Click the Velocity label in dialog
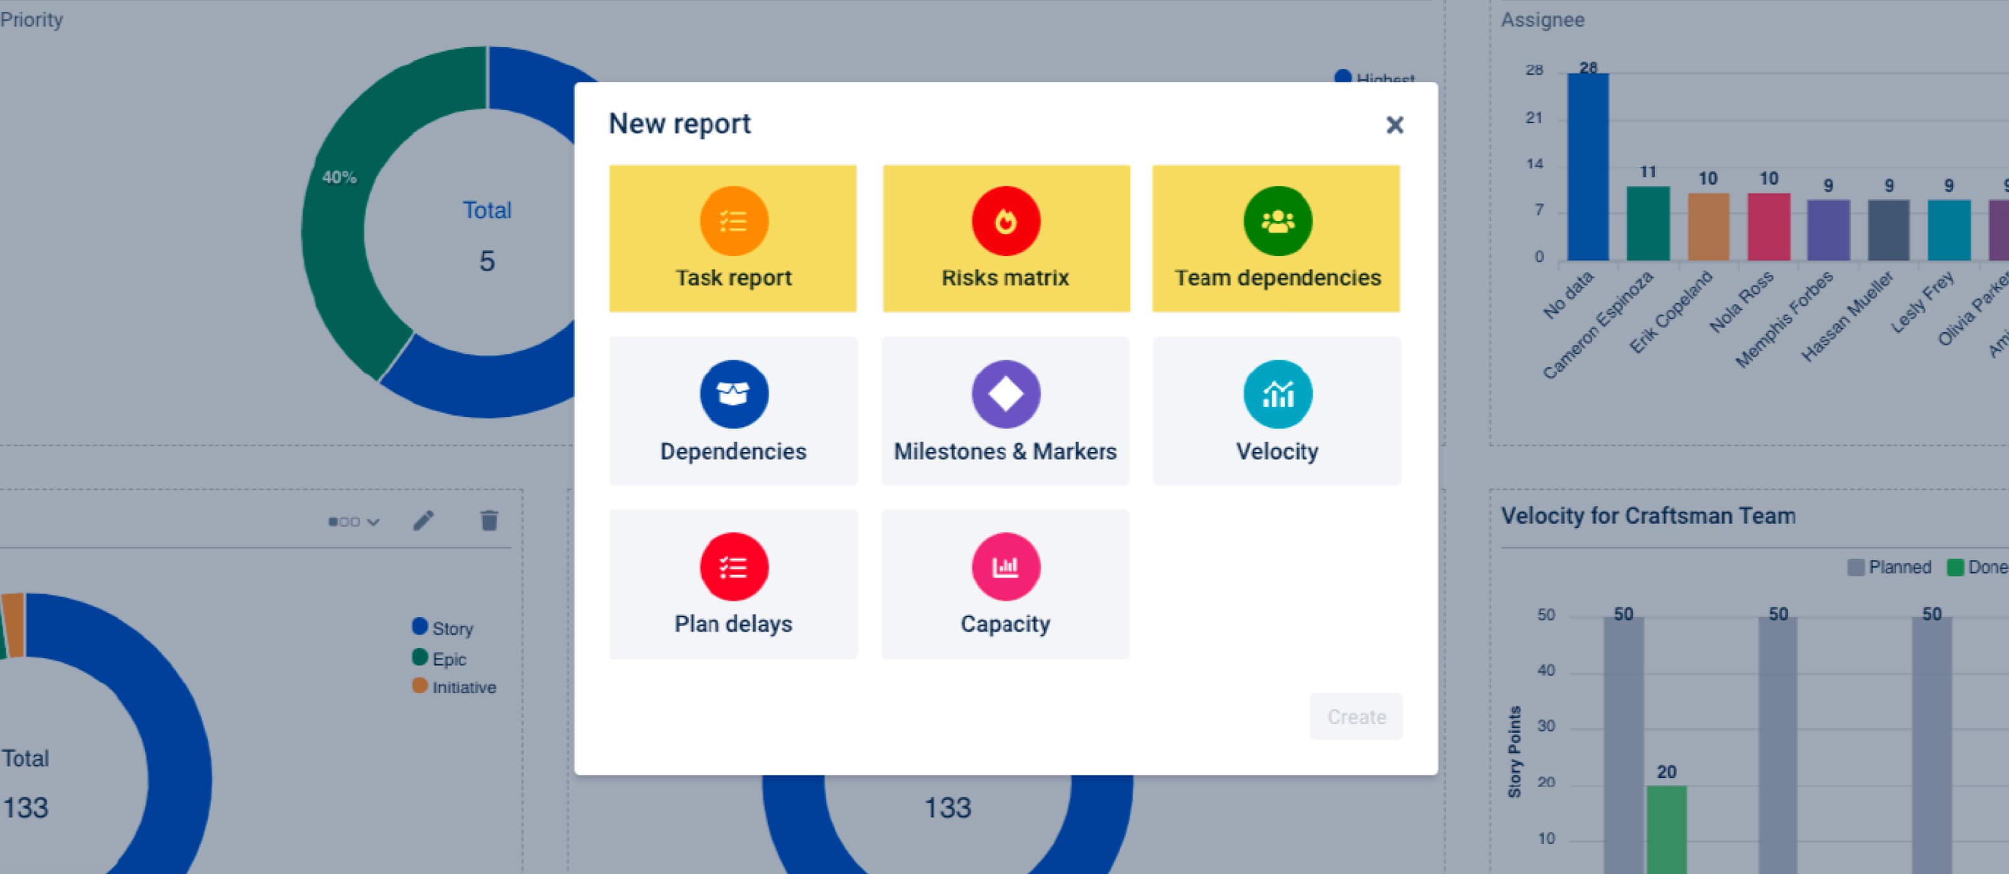 pos(1277,451)
